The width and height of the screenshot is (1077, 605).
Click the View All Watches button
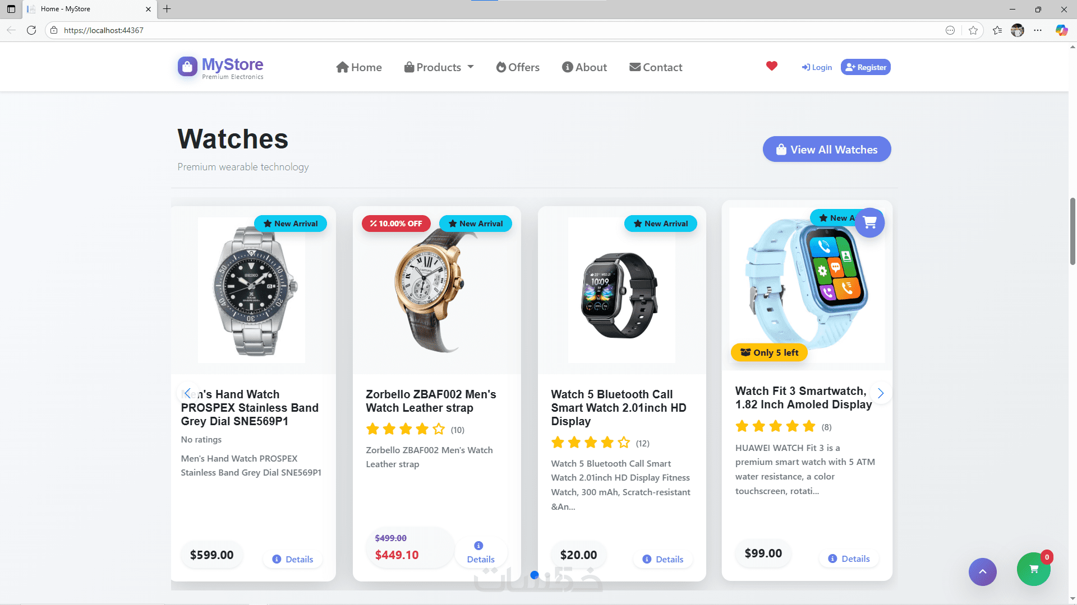(827, 150)
